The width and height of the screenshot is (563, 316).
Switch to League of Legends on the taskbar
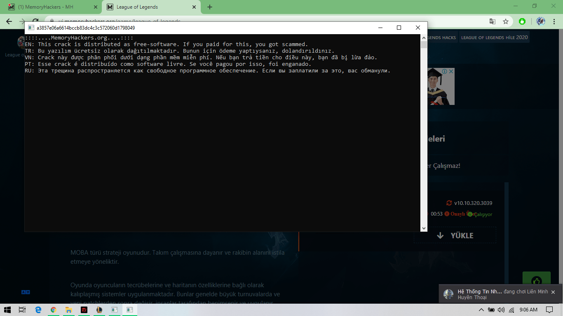tap(99, 310)
